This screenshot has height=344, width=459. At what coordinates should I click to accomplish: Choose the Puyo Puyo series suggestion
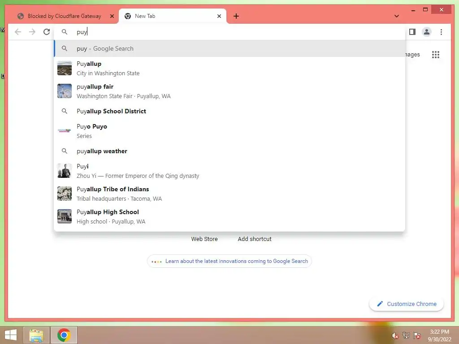(229, 131)
